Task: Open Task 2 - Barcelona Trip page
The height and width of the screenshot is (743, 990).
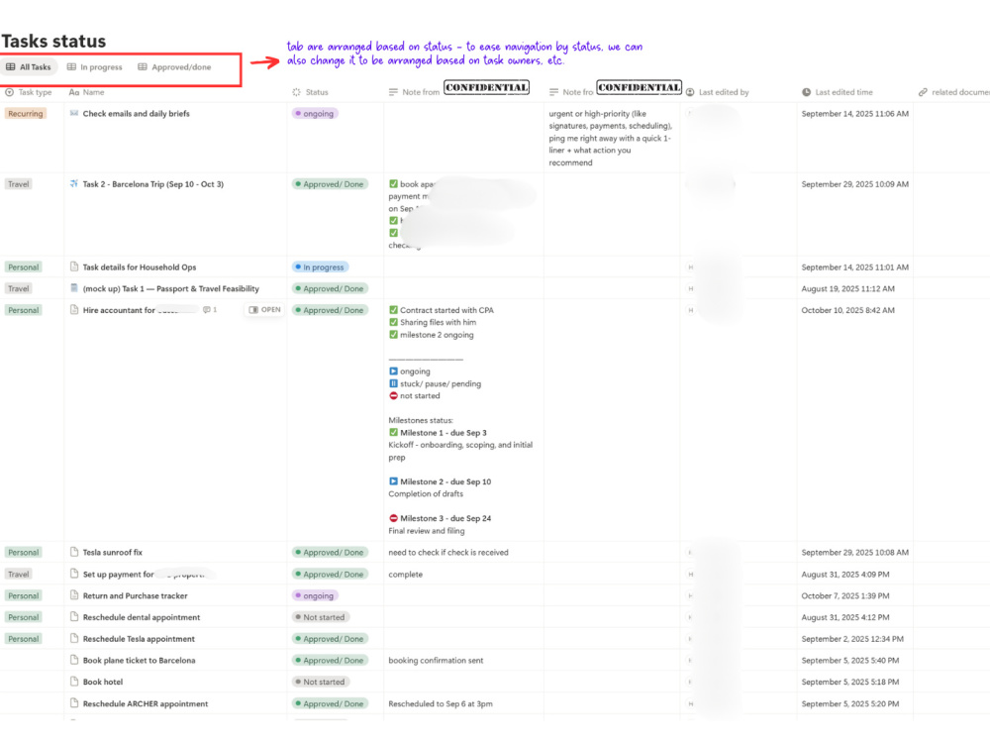Action: (x=152, y=184)
